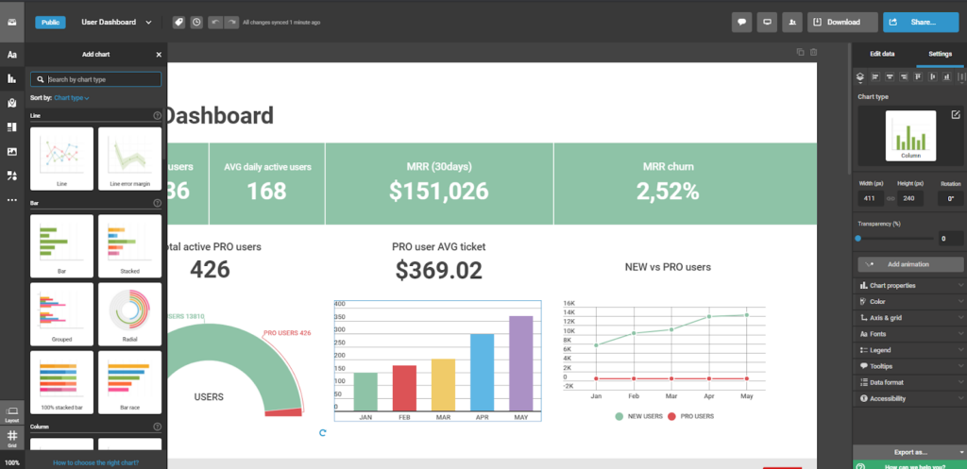Image resolution: width=967 pixels, height=469 pixels.
Task: Open the Add text tool in sidebar
Action: [x=12, y=55]
